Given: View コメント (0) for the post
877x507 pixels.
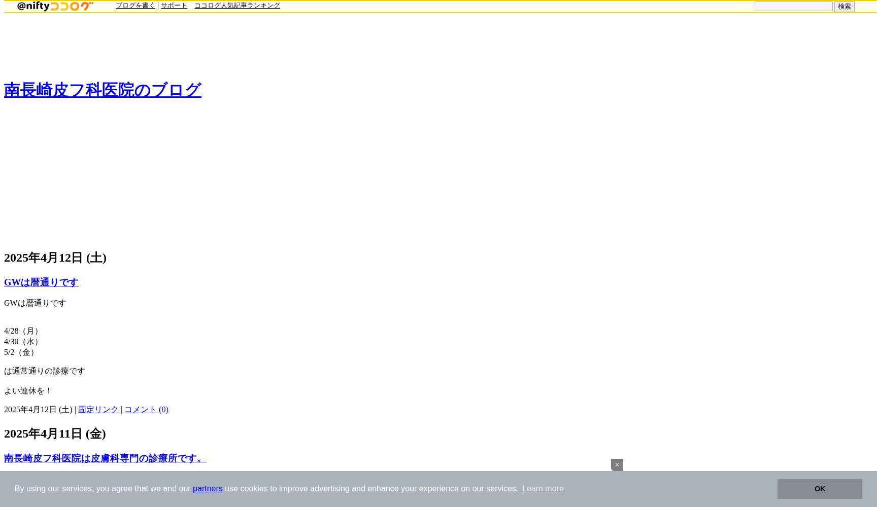Looking at the screenshot, I should point(146,410).
